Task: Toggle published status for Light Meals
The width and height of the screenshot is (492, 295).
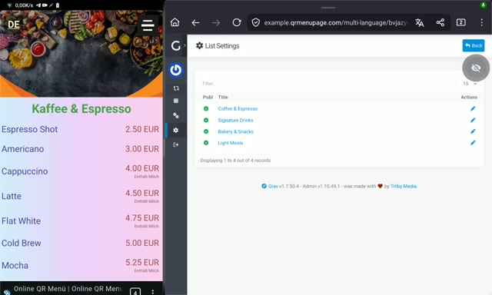Action: point(206,143)
